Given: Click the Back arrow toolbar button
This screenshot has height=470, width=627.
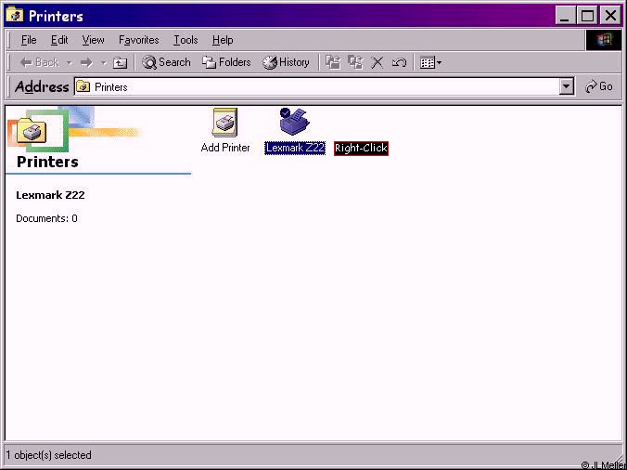Looking at the screenshot, I should point(40,62).
